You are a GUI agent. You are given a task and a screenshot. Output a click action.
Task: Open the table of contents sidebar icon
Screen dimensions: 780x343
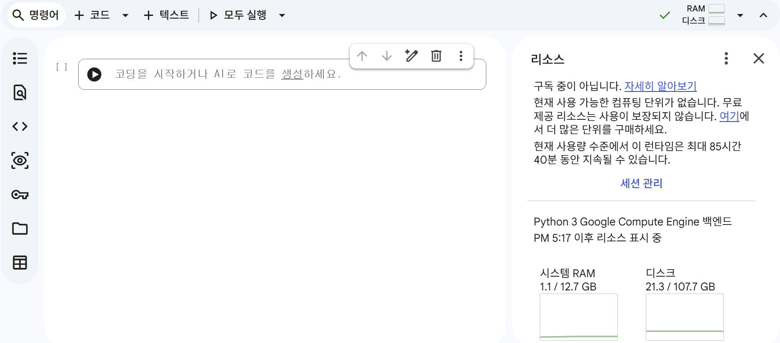[20, 58]
